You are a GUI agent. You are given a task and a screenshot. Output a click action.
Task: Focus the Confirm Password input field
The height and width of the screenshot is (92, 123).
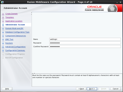(85, 47)
